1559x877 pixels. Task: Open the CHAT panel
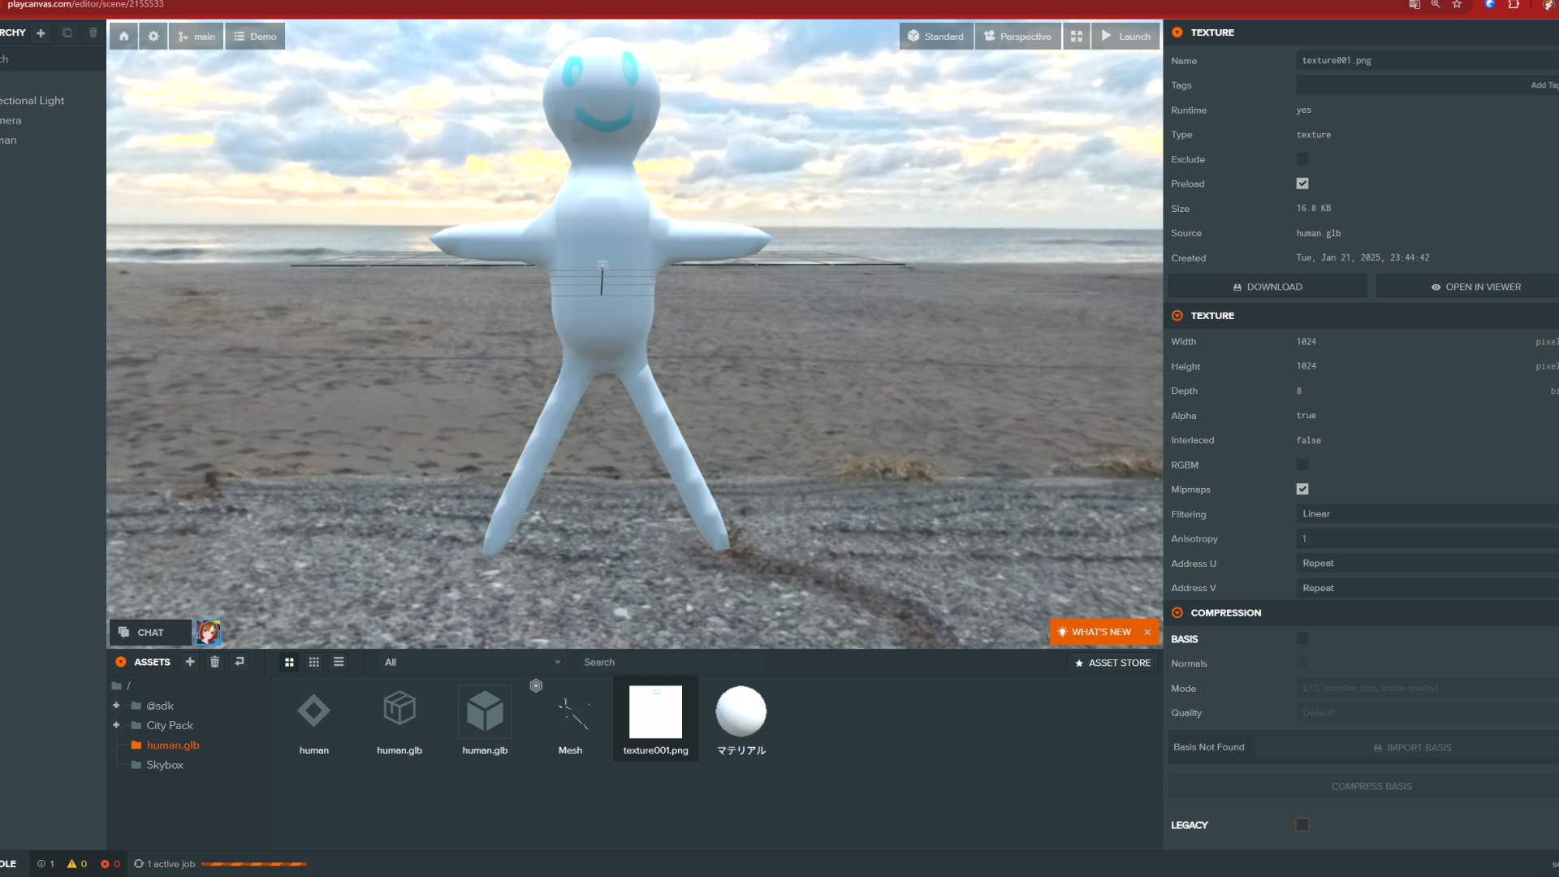[x=150, y=633]
